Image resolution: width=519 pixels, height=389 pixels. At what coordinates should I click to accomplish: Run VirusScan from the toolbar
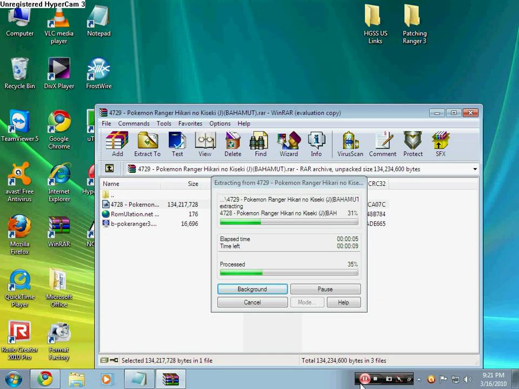(350, 144)
